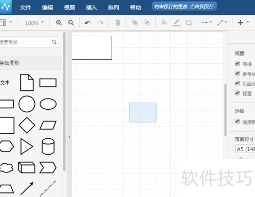Select the ellipse shape
The height and width of the screenshot is (197, 255).
(48, 104)
